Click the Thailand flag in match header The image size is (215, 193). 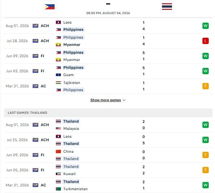[167, 7]
